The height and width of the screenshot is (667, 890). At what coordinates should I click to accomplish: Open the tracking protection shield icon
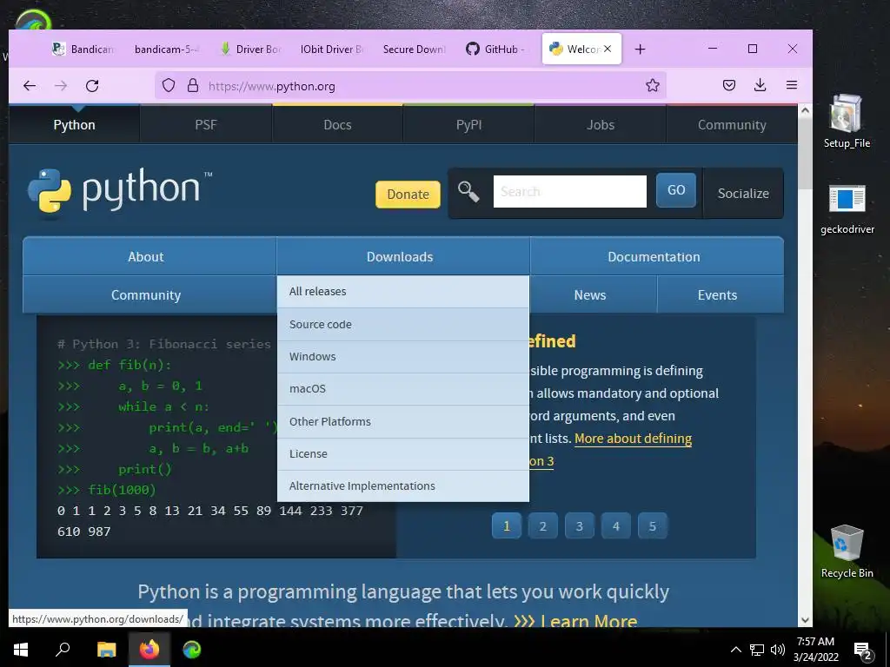tap(169, 86)
